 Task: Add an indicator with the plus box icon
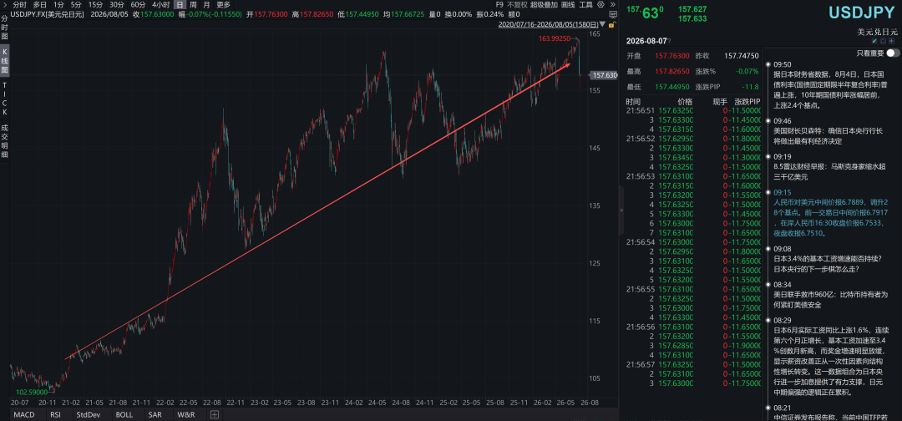(x=214, y=414)
